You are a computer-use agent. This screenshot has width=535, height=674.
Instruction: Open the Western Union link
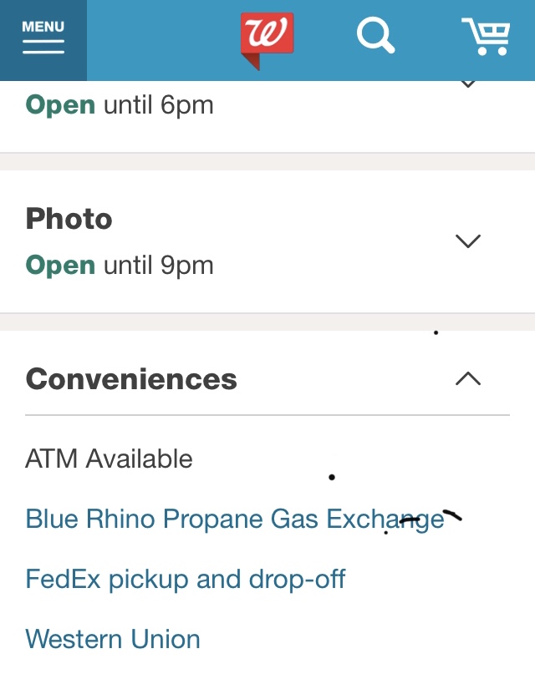click(113, 639)
